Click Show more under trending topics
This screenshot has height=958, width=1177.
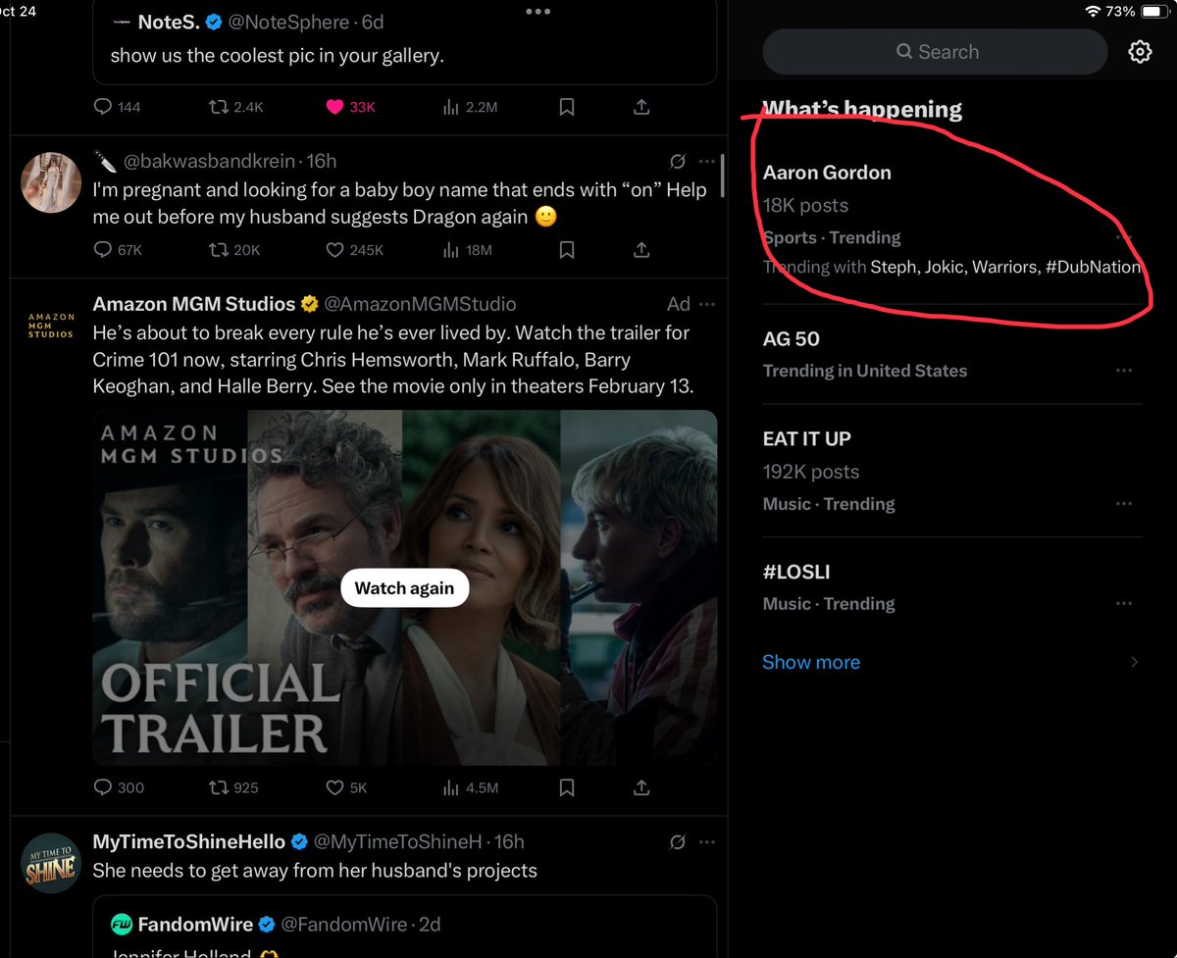click(x=811, y=662)
